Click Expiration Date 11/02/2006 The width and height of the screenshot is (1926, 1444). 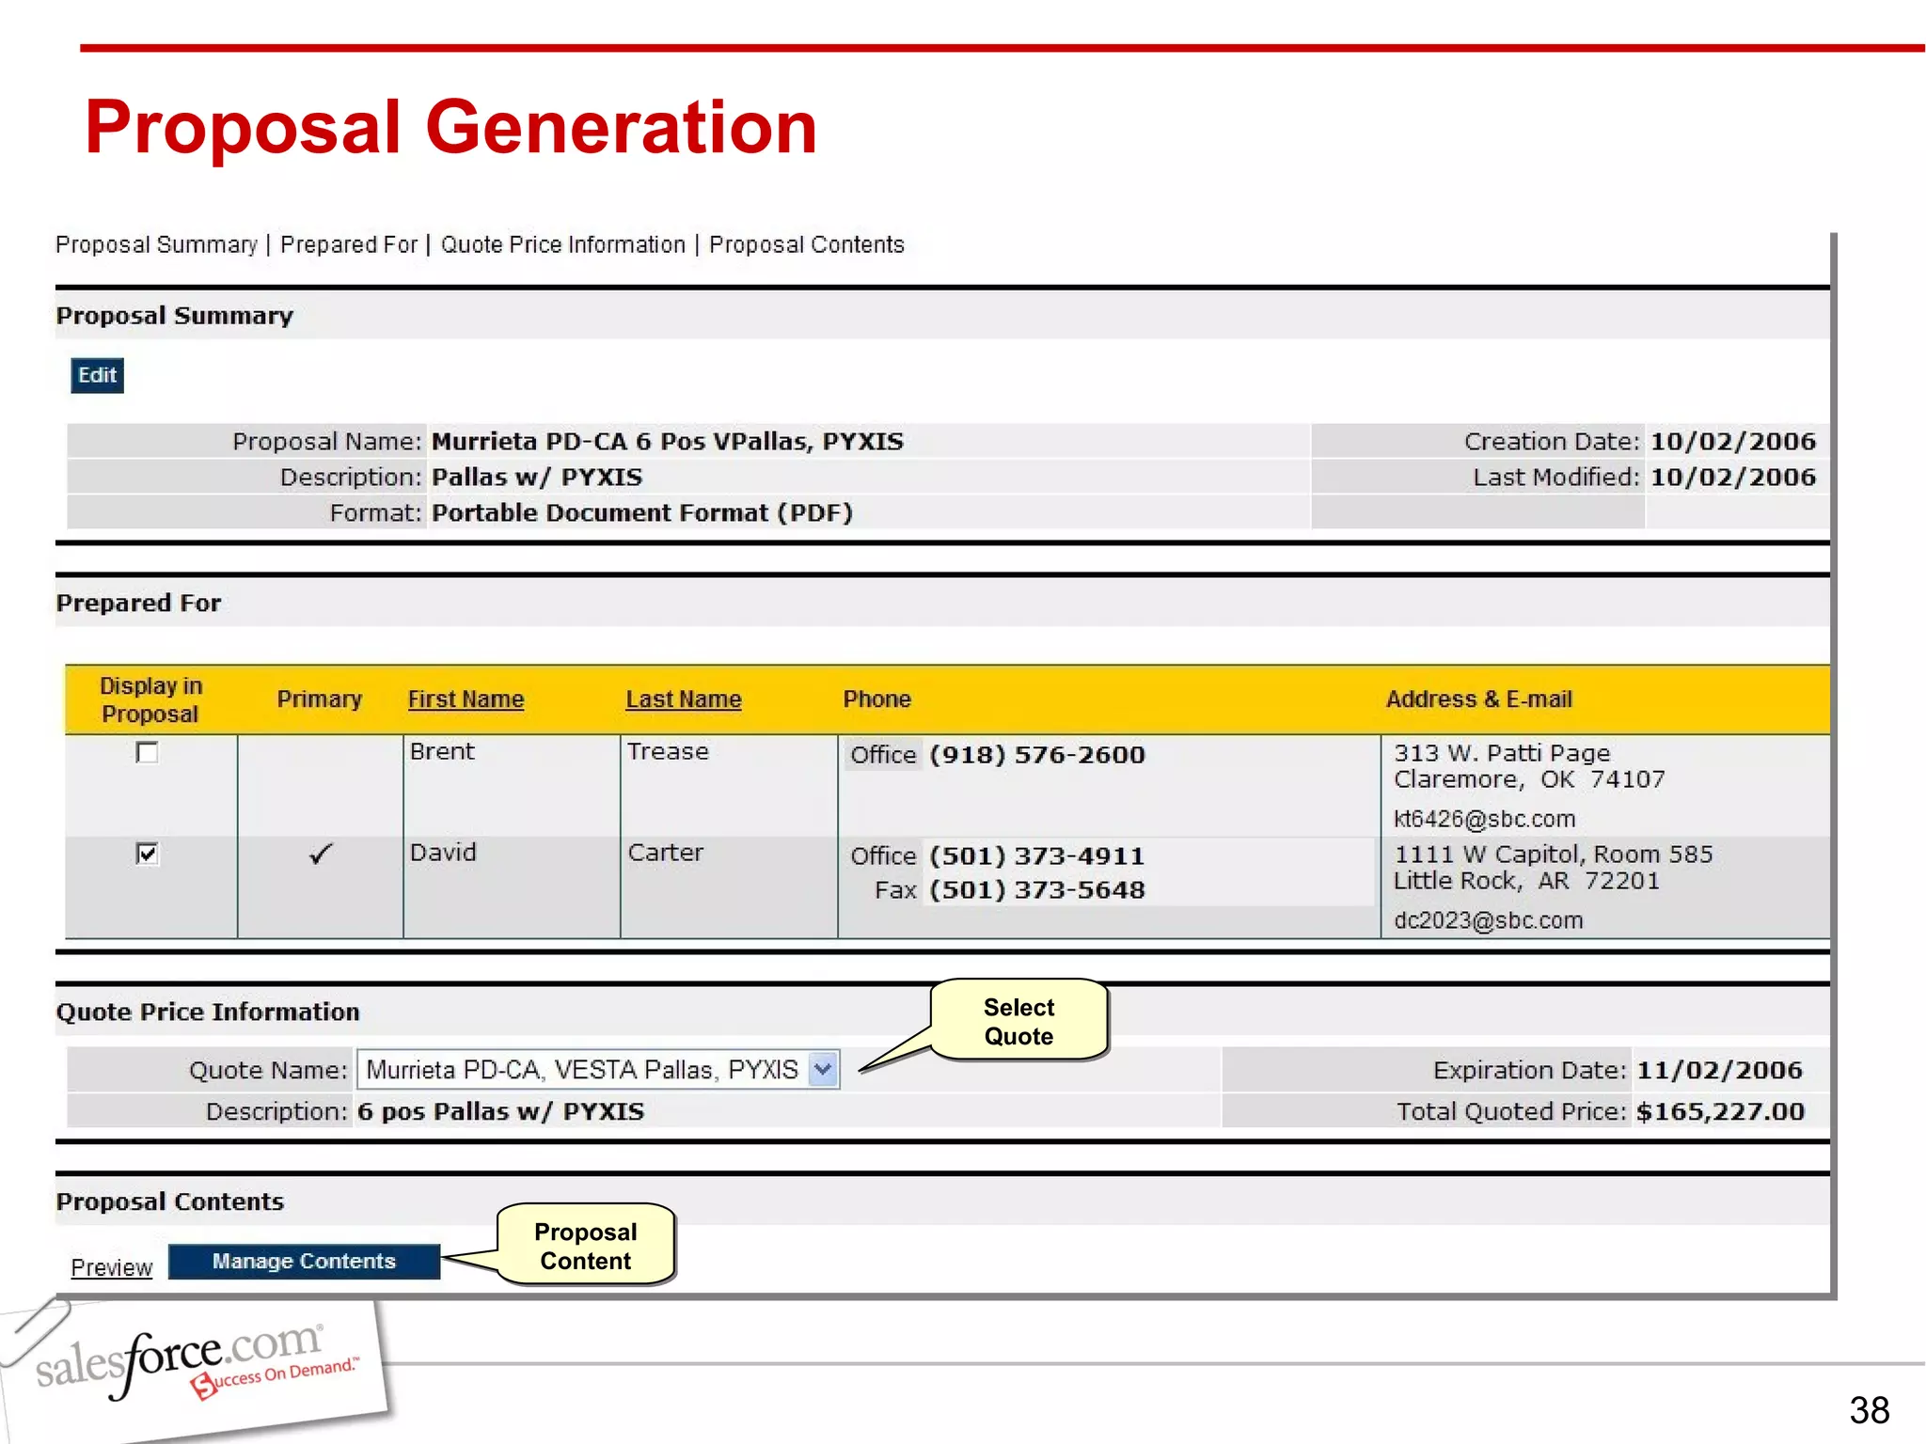click(1720, 1070)
